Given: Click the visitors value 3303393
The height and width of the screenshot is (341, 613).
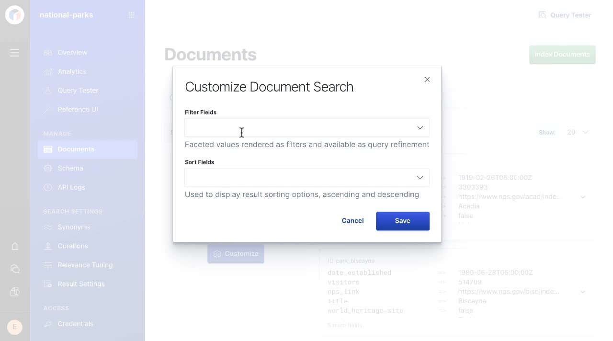Looking at the screenshot, I should 473,187.
